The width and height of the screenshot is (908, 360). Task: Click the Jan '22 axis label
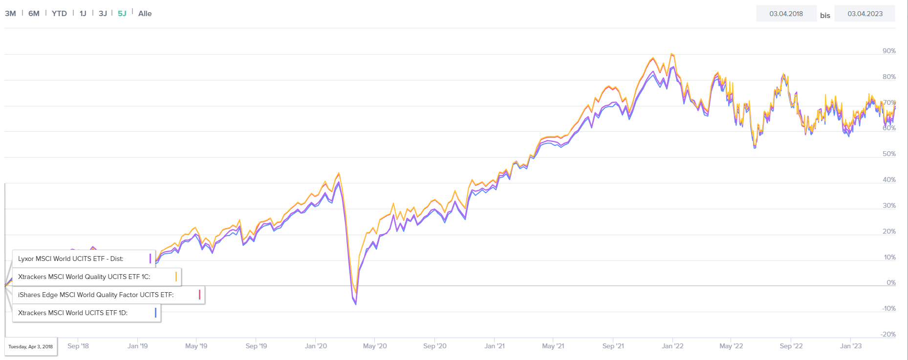coord(672,346)
